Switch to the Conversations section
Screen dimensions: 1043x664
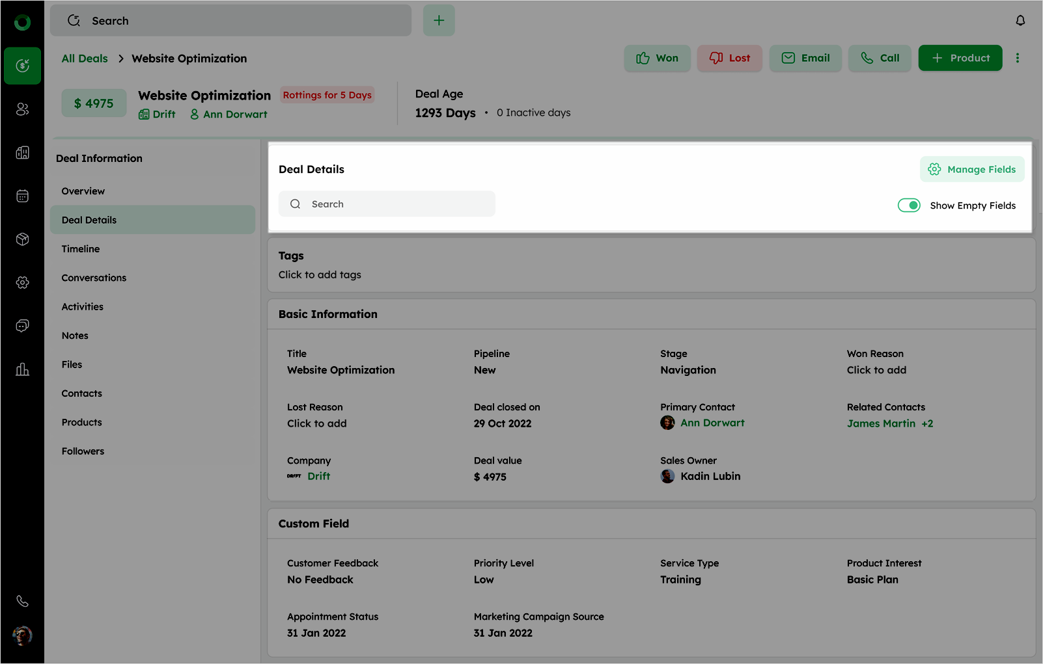tap(94, 278)
